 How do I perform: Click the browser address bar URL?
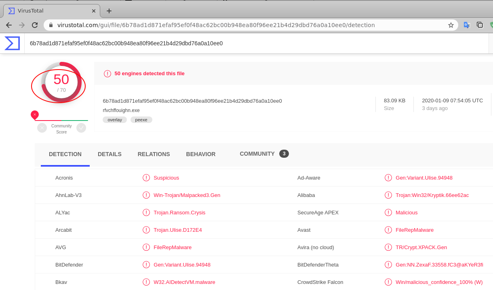pos(216,25)
